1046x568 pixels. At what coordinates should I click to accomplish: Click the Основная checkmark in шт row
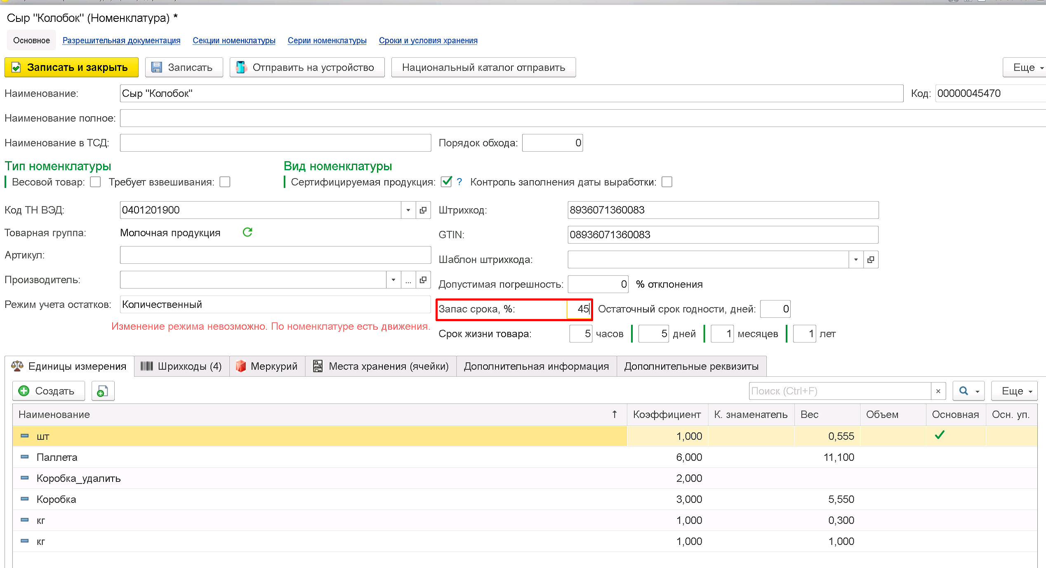pos(940,435)
